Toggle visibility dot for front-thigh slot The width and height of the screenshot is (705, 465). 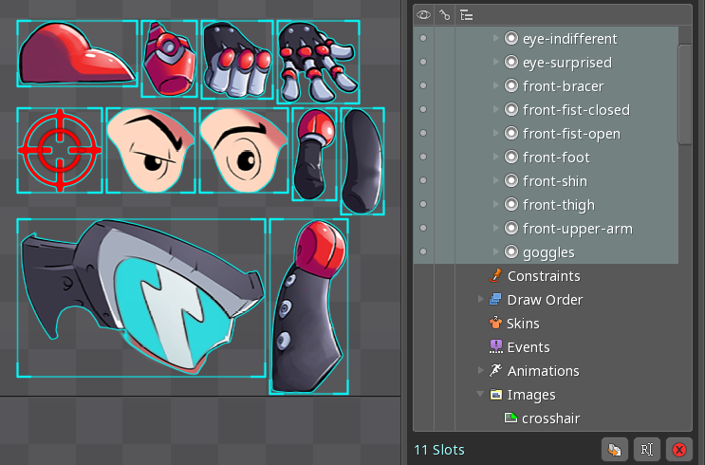click(423, 205)
